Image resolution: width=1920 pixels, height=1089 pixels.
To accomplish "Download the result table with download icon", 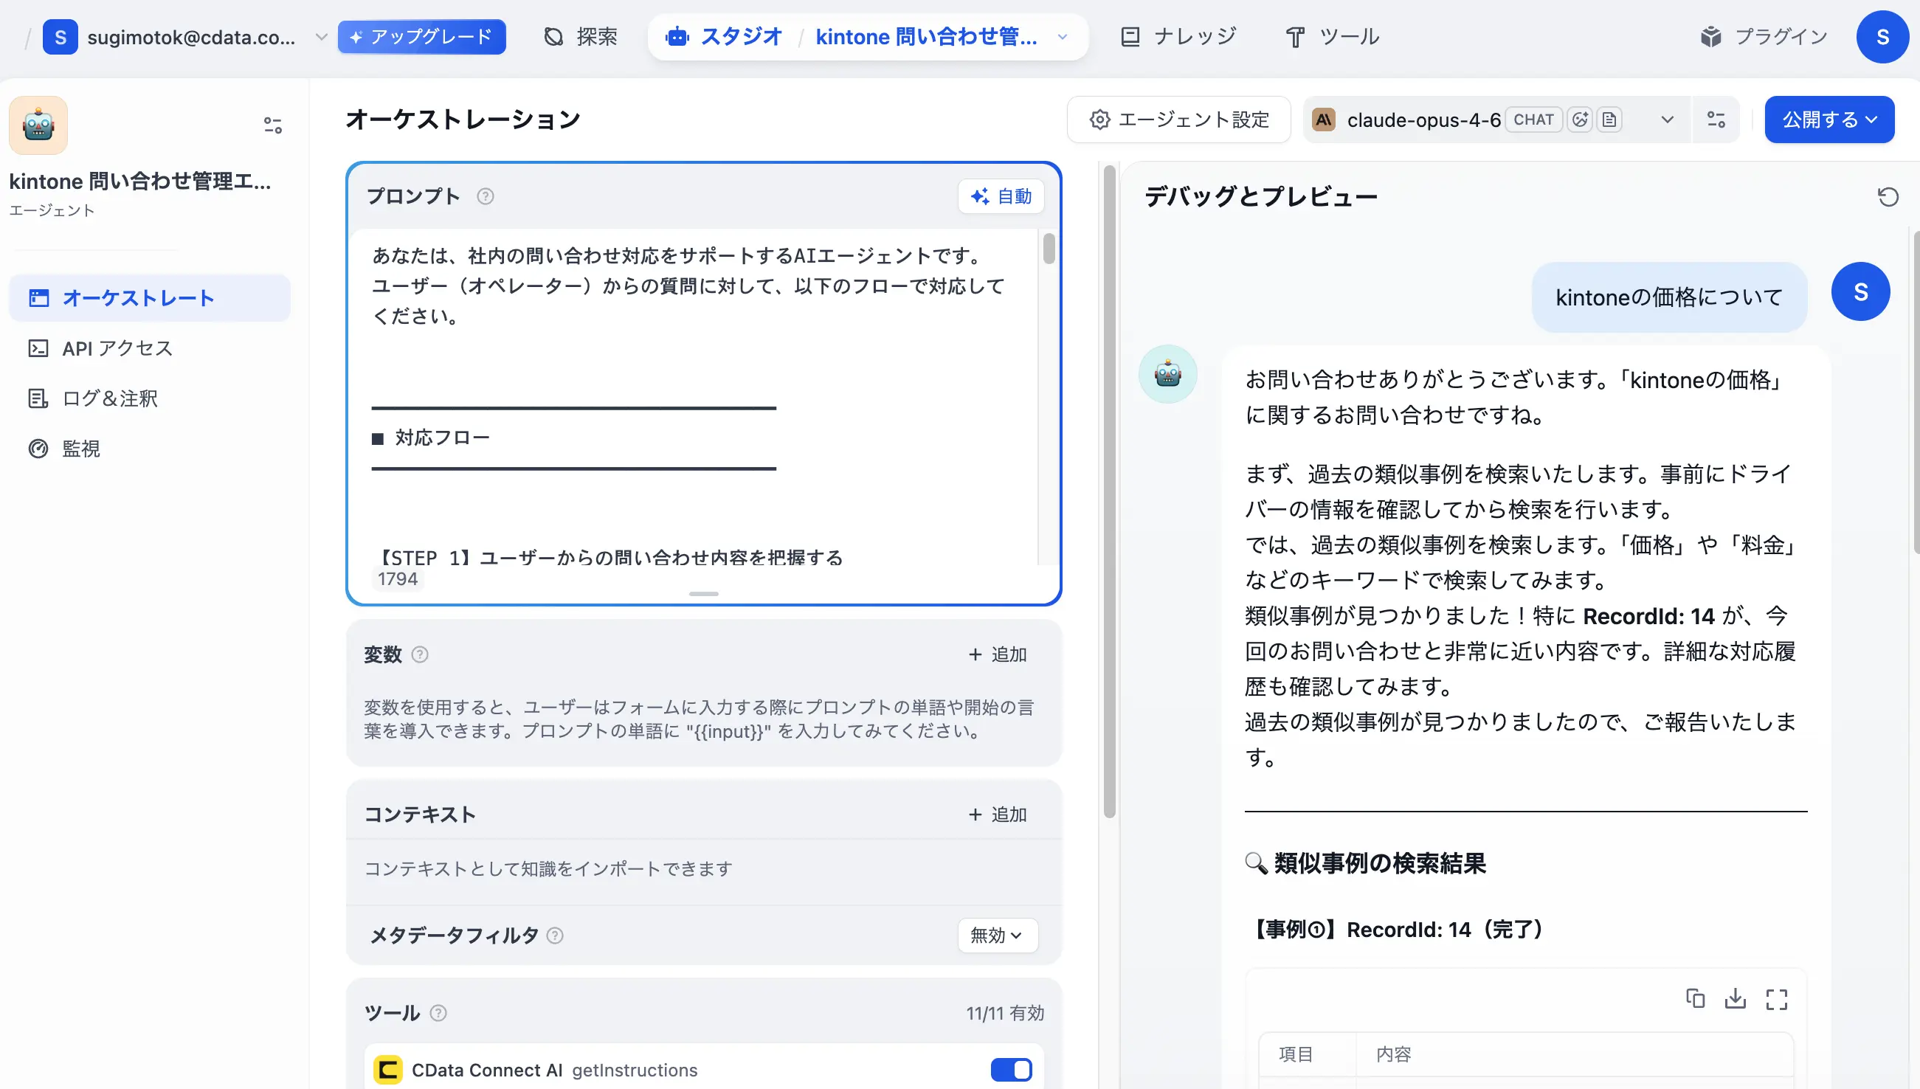I will pos(1736,999).
